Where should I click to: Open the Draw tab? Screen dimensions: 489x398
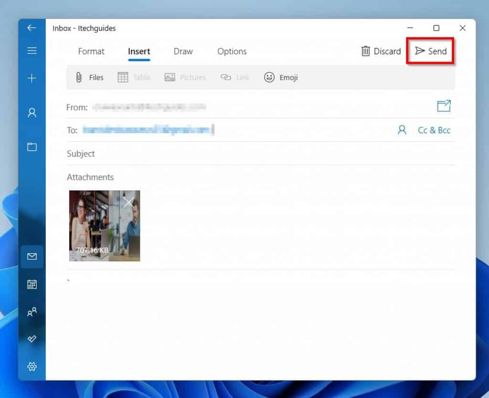[183, 52]
